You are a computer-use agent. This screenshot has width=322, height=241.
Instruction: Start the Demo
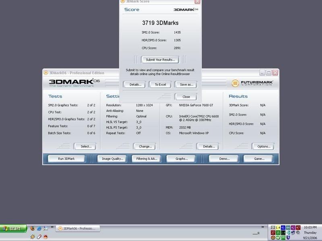click(x=224, y=159)
